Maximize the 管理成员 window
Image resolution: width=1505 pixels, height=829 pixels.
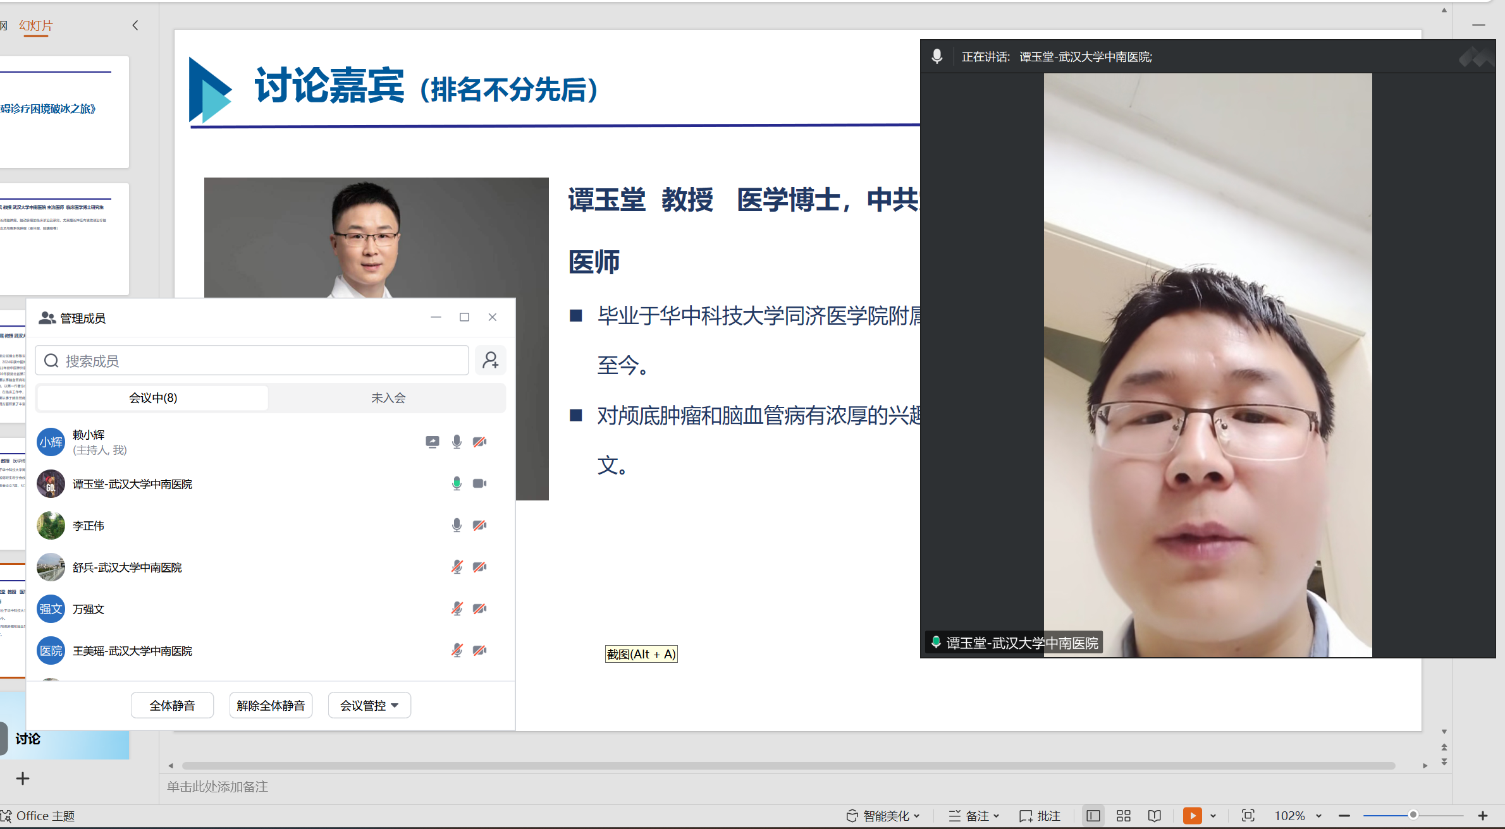point(464,317)
